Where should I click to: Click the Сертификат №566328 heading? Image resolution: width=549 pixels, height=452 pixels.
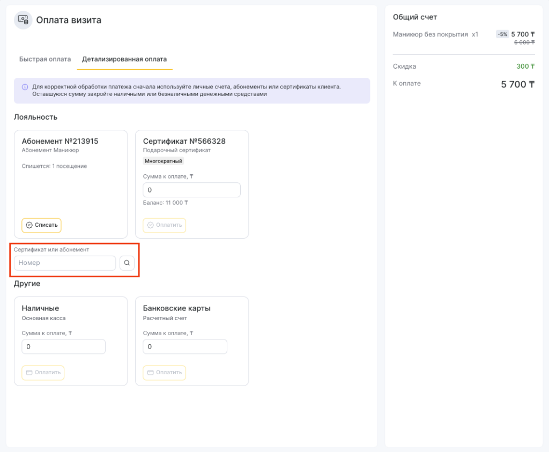(x=184, y=142)
